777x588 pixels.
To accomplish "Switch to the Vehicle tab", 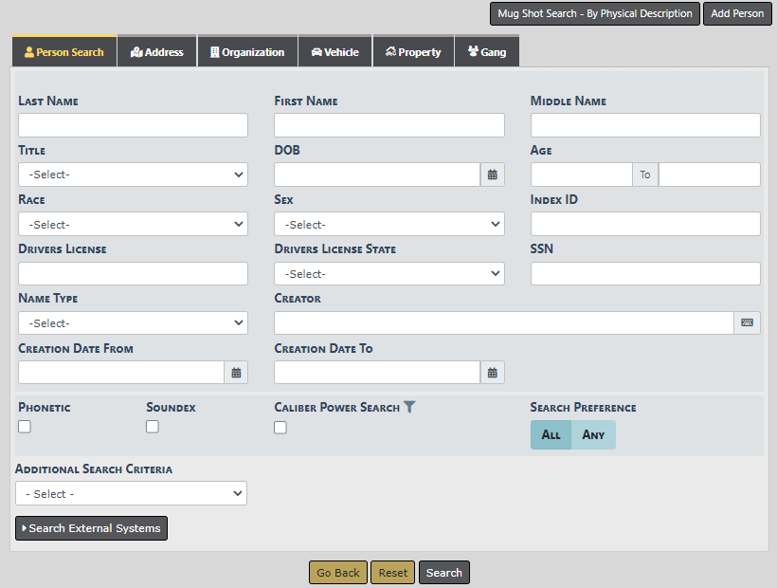I will click(335, 52).
